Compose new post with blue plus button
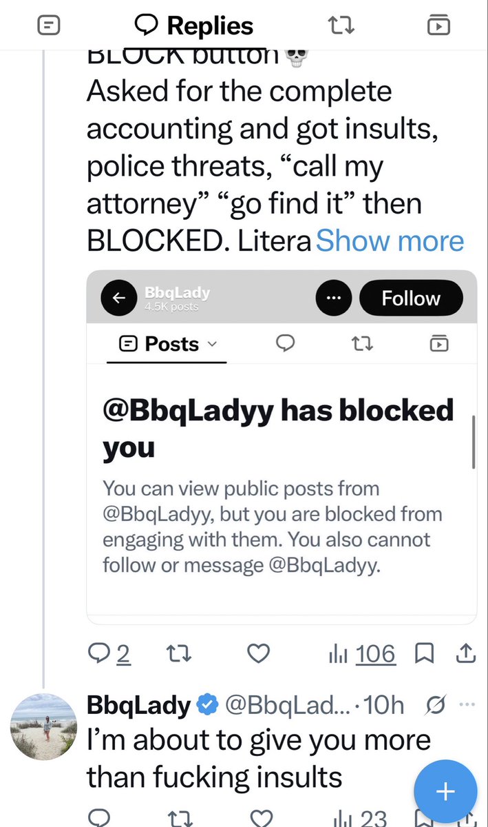This screenshot has width=488, height=827. click(x=445, y=791)
